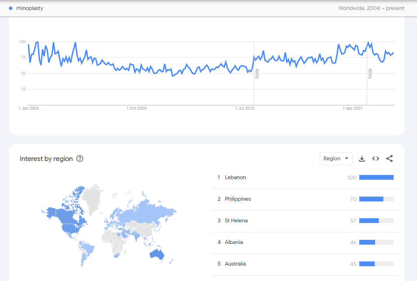Viewport: 417px width, 281px height.
Task: Click the United States on the map
Action: coord(70,228)
